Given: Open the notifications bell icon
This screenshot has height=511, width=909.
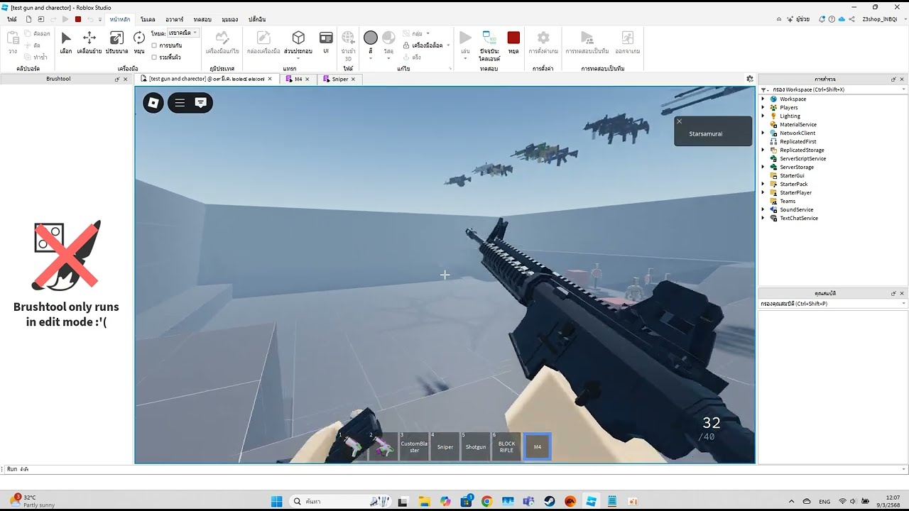Looking at the screenshot, I should tap(822, 19).
